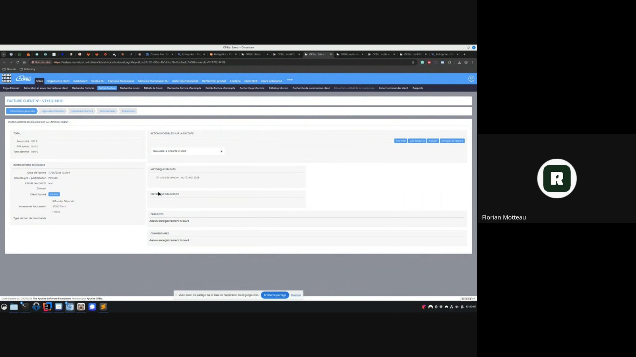Image resolution: width=636 pixels, height=357 pixels.
Task: Open the Sublime Text icon in taskbar
Action: [x=103, y=307]
